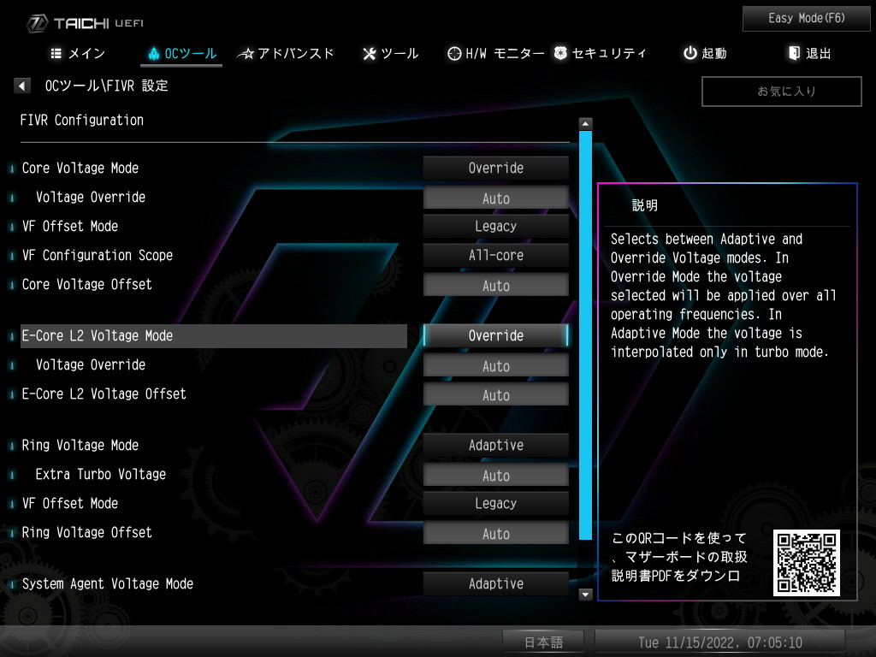Click the お気に入り button

[x=782, y=91]
